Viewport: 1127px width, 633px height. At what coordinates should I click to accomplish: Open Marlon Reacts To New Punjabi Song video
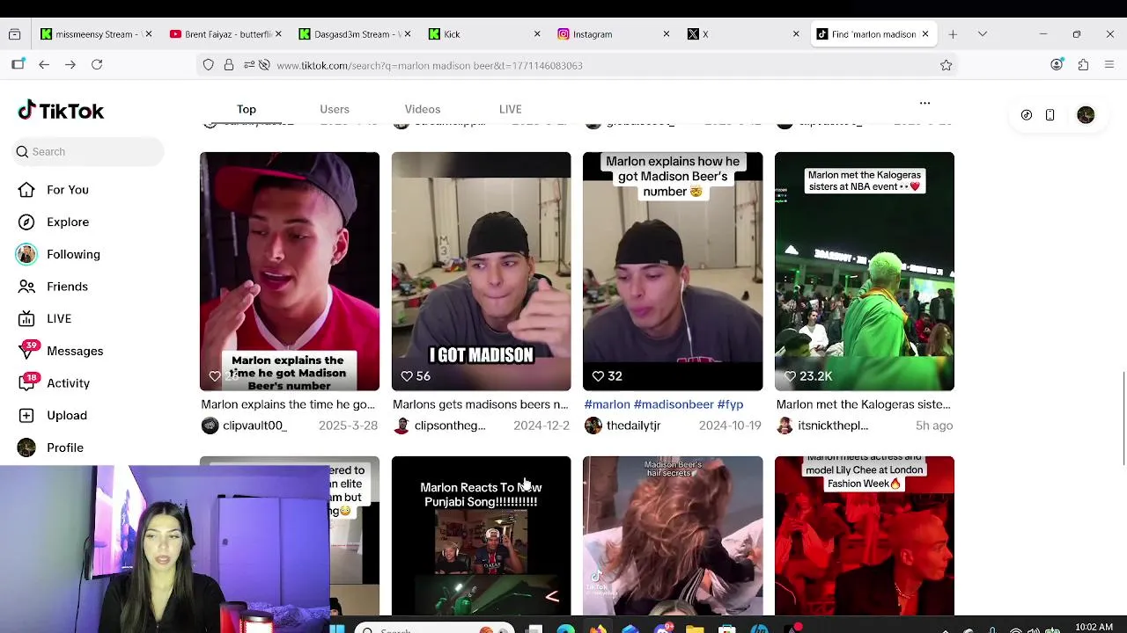(482, 535)
